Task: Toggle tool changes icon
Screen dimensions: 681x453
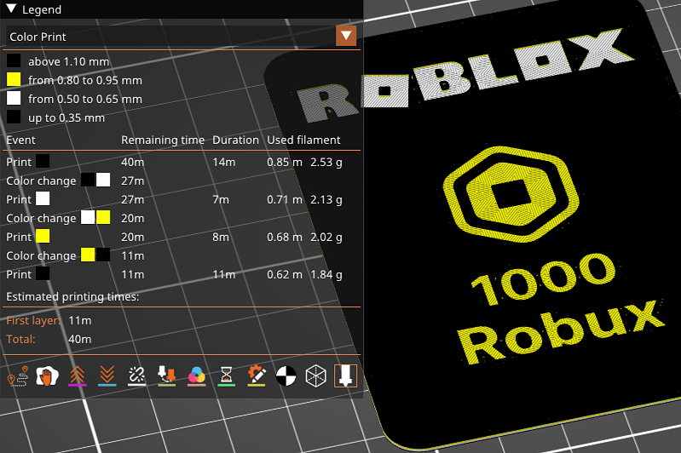Action: pos(167,376)
